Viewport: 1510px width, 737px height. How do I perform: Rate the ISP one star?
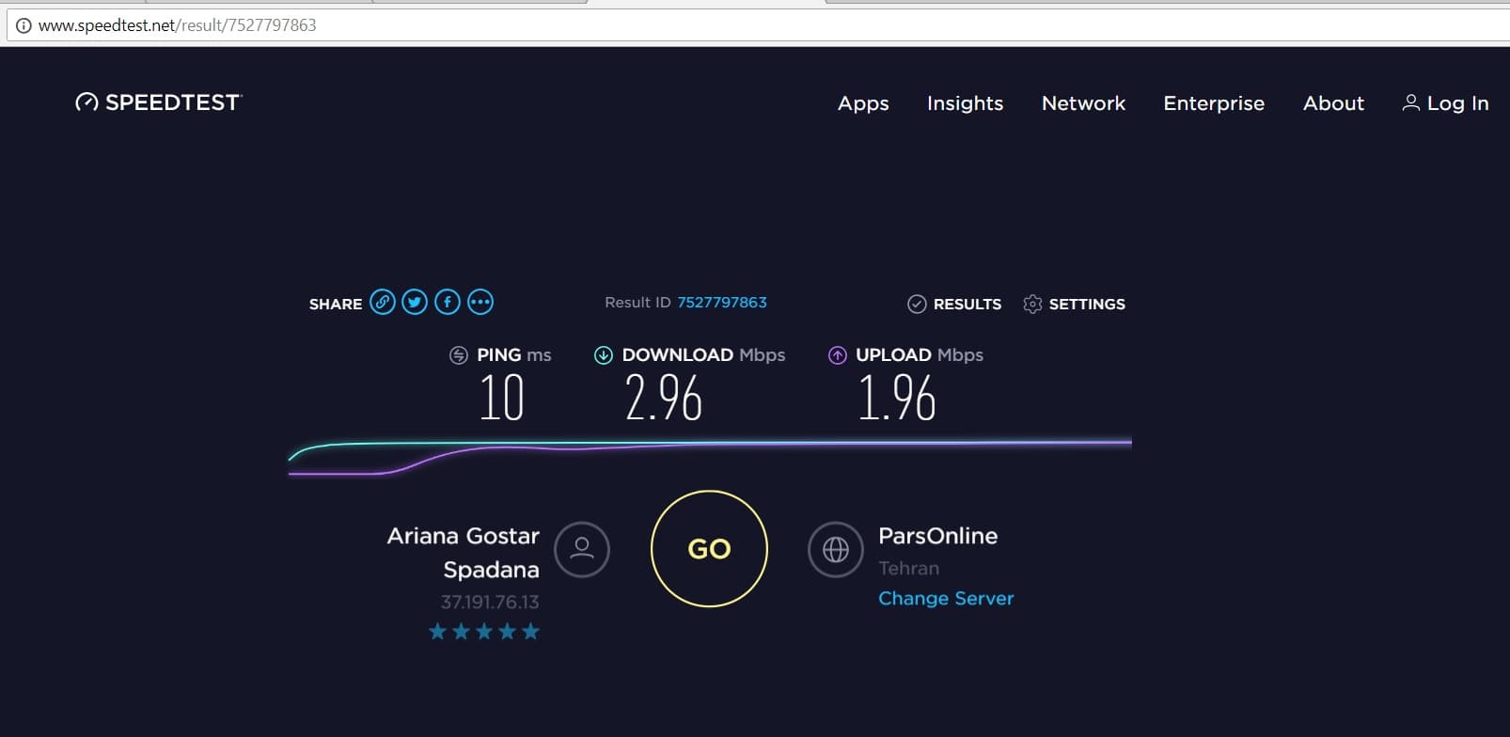[x=437, y=631]
